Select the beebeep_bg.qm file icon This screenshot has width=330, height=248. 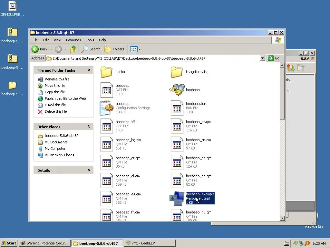point(106,144)
